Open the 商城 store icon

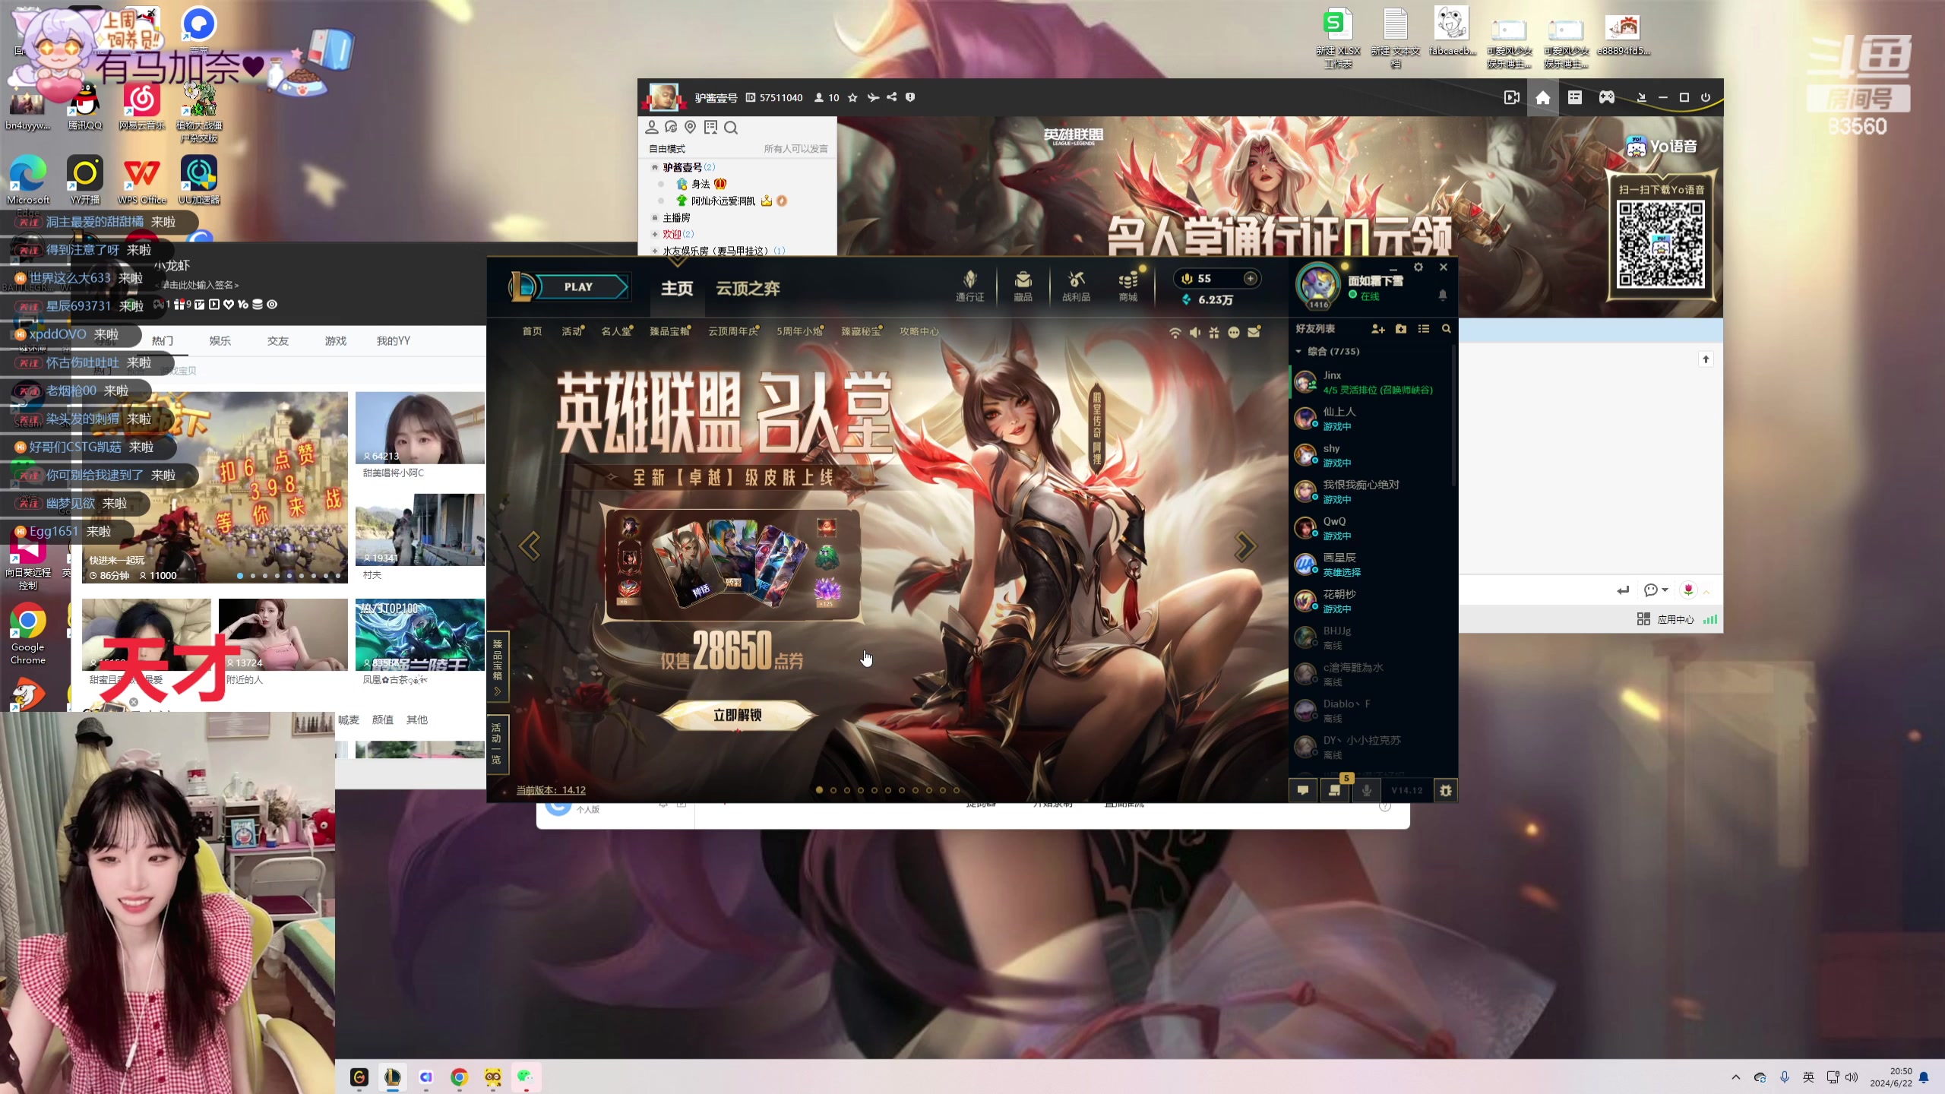click(x=1128, y=286)
